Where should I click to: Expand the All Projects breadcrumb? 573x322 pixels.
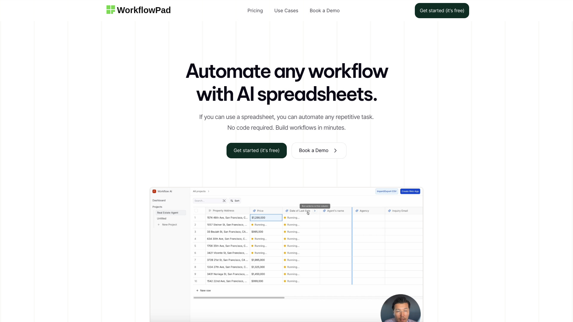pyautogui.click(x=209, y=191)
